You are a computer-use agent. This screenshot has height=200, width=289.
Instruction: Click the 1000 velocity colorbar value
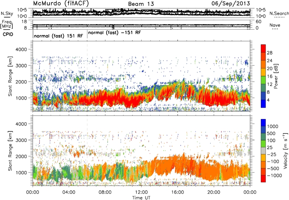273,126
